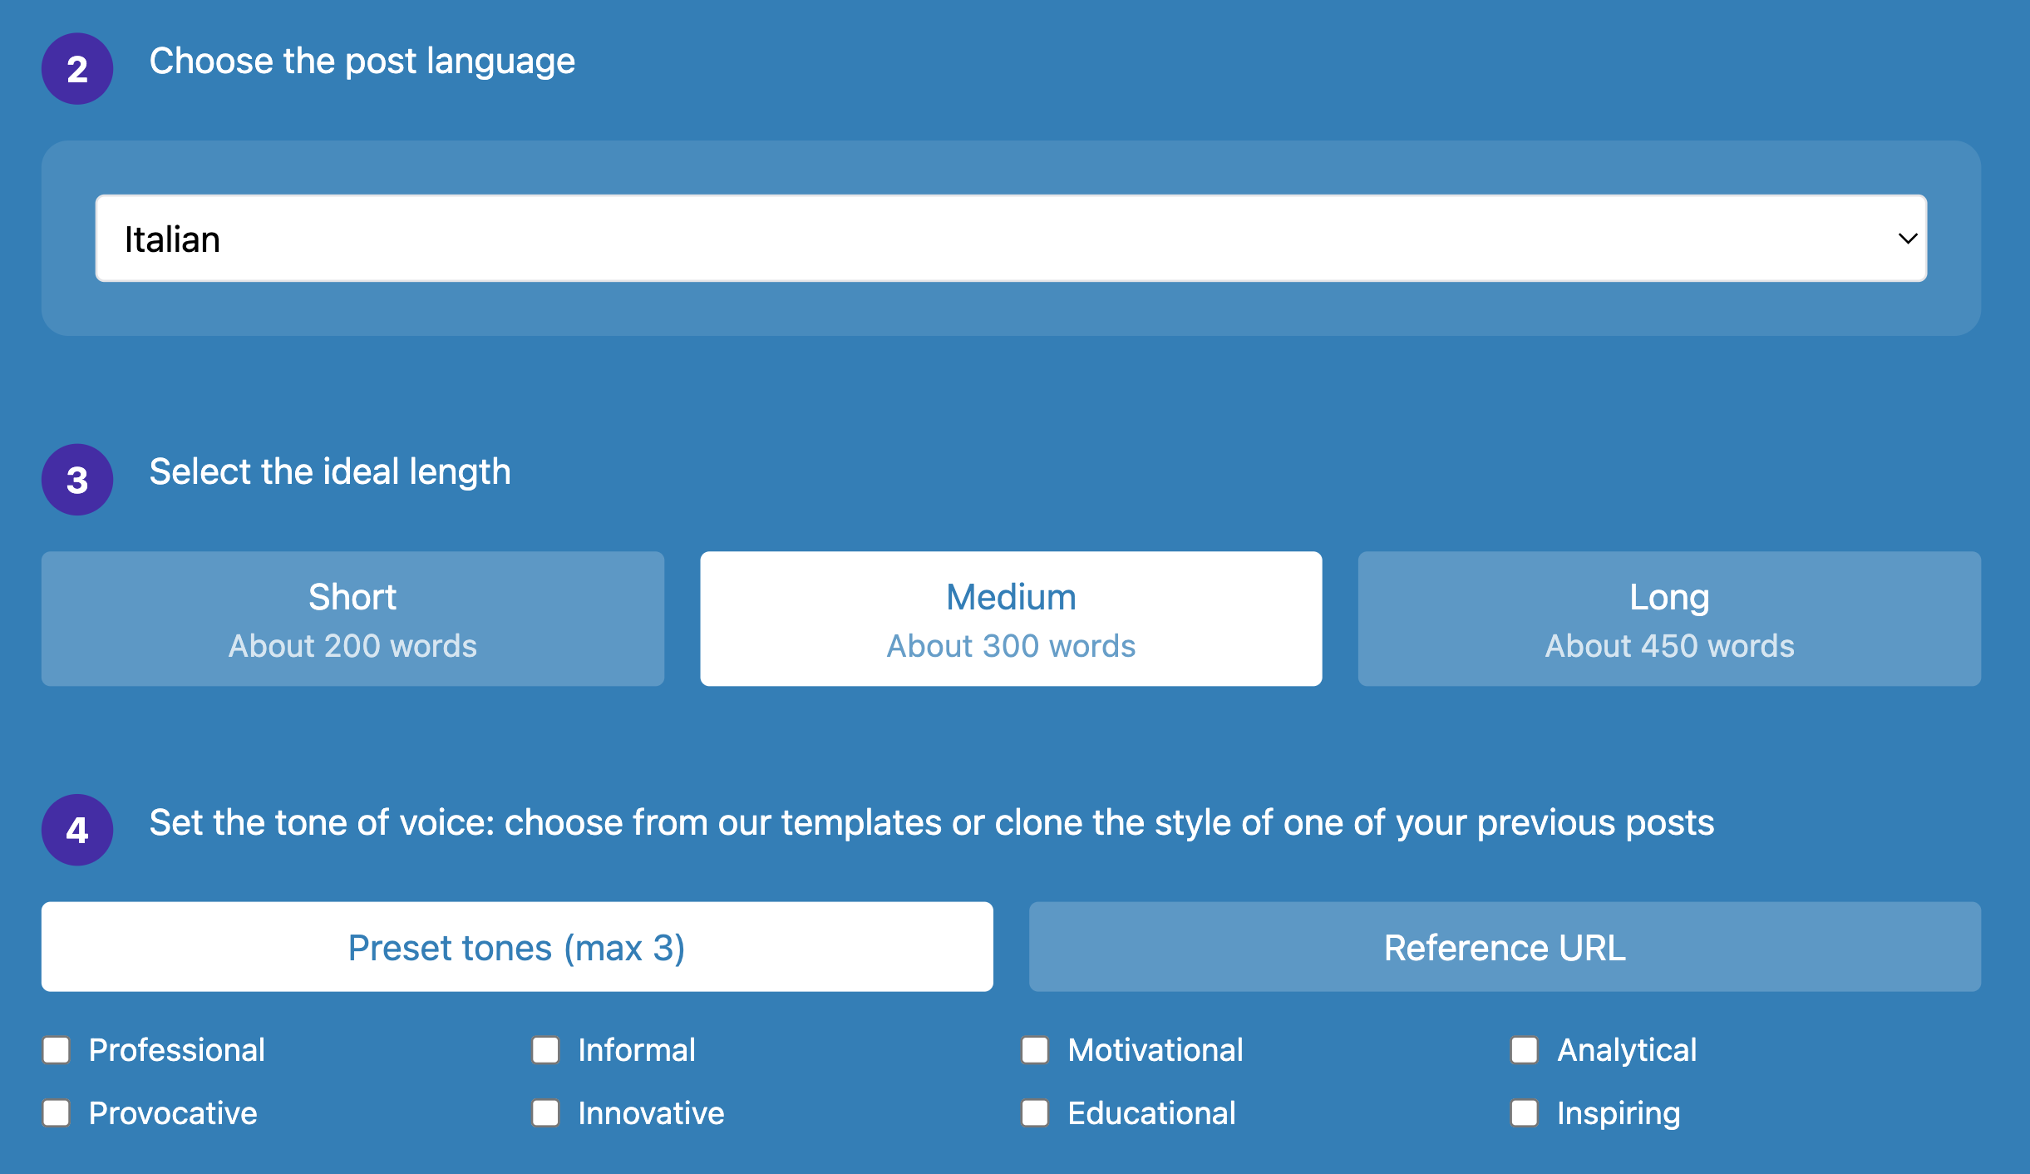Click the step 2 number badge
The image size is (2030, 1174).
77,69
